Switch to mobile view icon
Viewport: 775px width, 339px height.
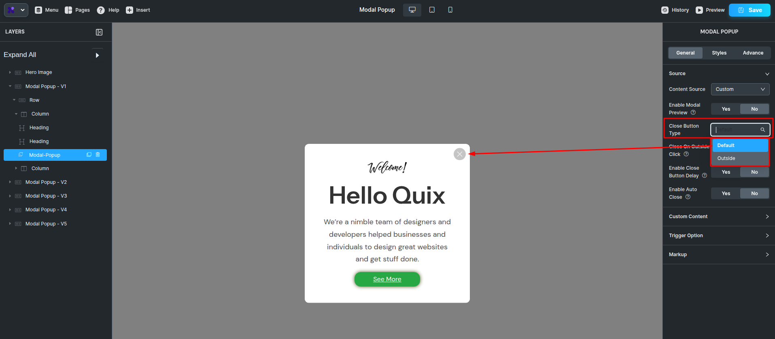[450, 10]
